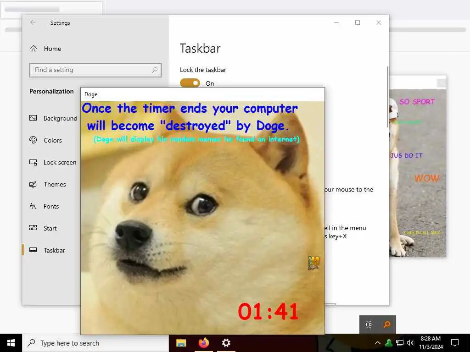
Task: Click the Fonts icon in sidebar
Action: (33, 206)
